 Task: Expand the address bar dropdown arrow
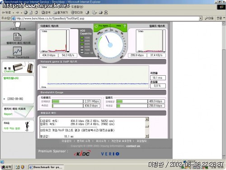coord(200,19)
